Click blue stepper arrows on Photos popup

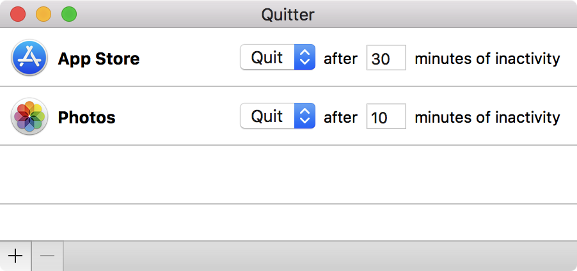tap(305, 116)
